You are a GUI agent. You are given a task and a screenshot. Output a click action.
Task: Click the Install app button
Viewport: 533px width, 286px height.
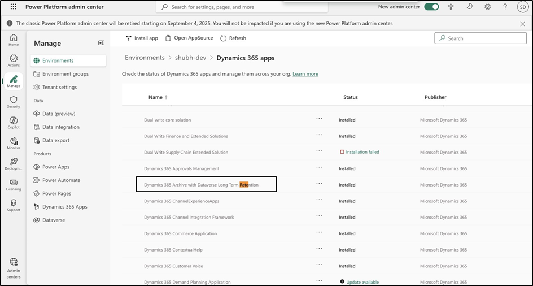(x=142, y=38)
